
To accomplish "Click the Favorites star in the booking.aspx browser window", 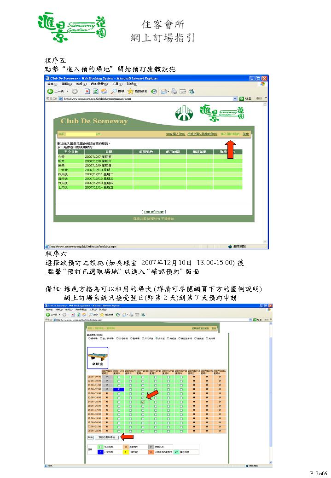I will click(x=102, y=315).
